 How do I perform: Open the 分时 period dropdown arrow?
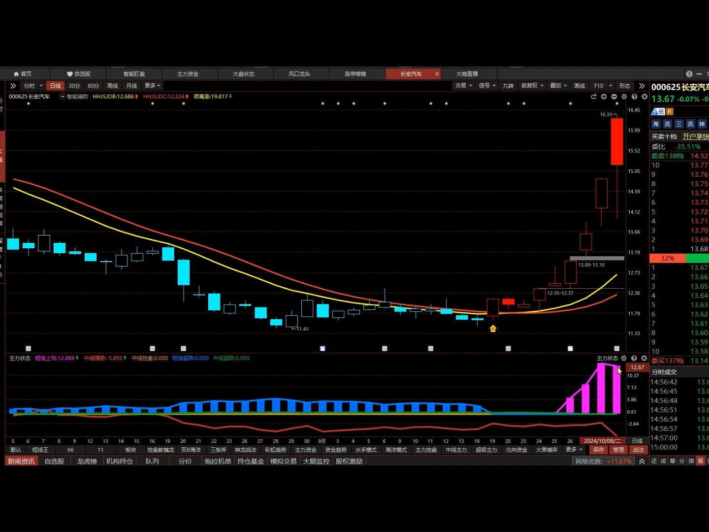[x=41, y=86]
